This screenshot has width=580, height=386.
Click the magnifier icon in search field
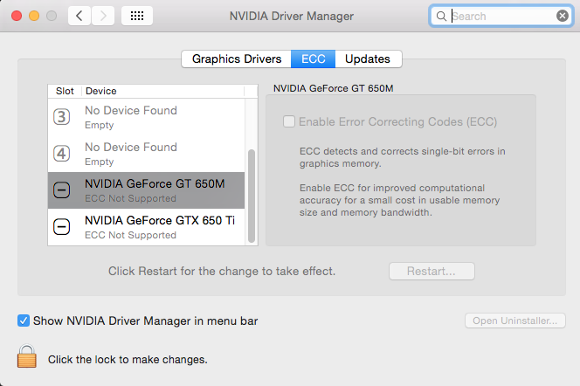pos(441,17)
